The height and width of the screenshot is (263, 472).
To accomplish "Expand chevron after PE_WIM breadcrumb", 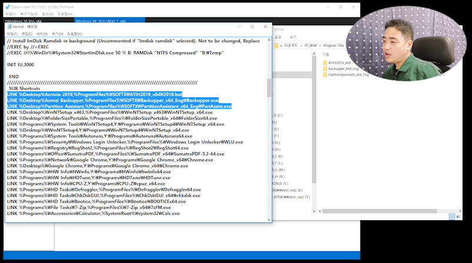I will point(320,46).
